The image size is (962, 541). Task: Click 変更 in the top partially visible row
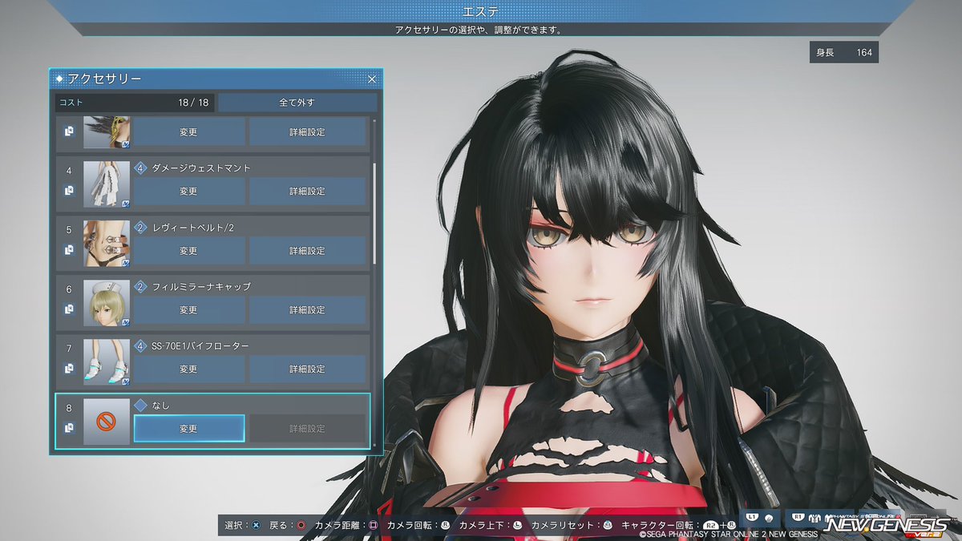tap(188, 132)
